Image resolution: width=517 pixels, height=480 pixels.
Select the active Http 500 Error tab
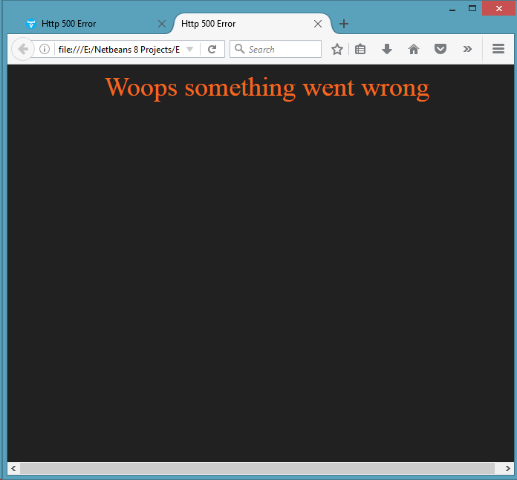click(x=238, y=24)
